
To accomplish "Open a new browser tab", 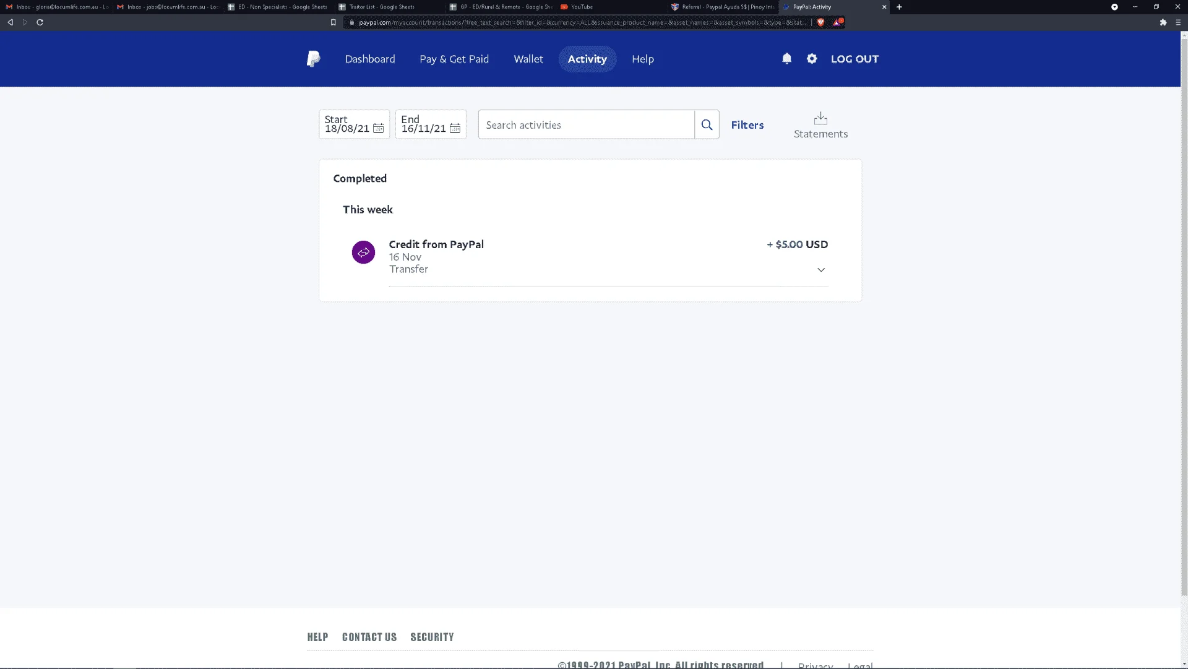I will click(x=899, y=7).
